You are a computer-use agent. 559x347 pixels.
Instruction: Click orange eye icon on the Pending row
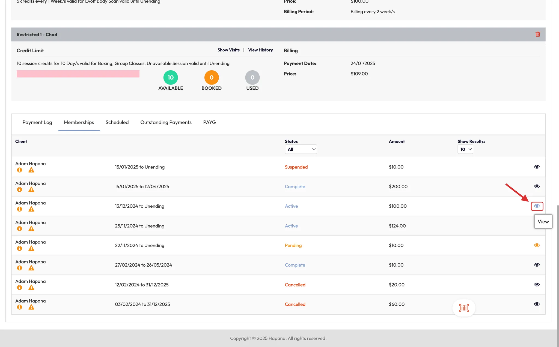coord(537,245)
